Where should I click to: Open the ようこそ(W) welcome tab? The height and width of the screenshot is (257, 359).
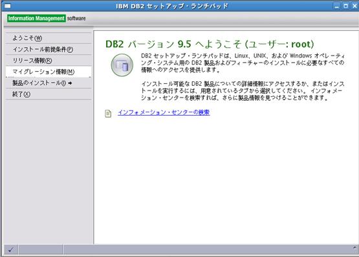point(49,38)
